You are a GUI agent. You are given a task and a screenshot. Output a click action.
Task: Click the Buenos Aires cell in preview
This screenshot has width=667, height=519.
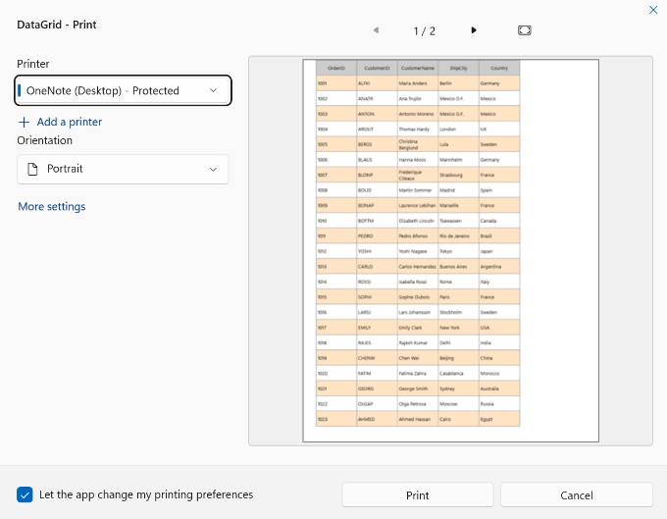(x=459, y=267)
